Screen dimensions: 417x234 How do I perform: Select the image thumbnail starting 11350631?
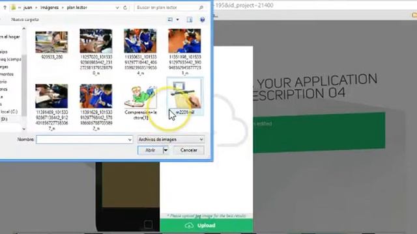pyautogui.click(x=140, y=41)
